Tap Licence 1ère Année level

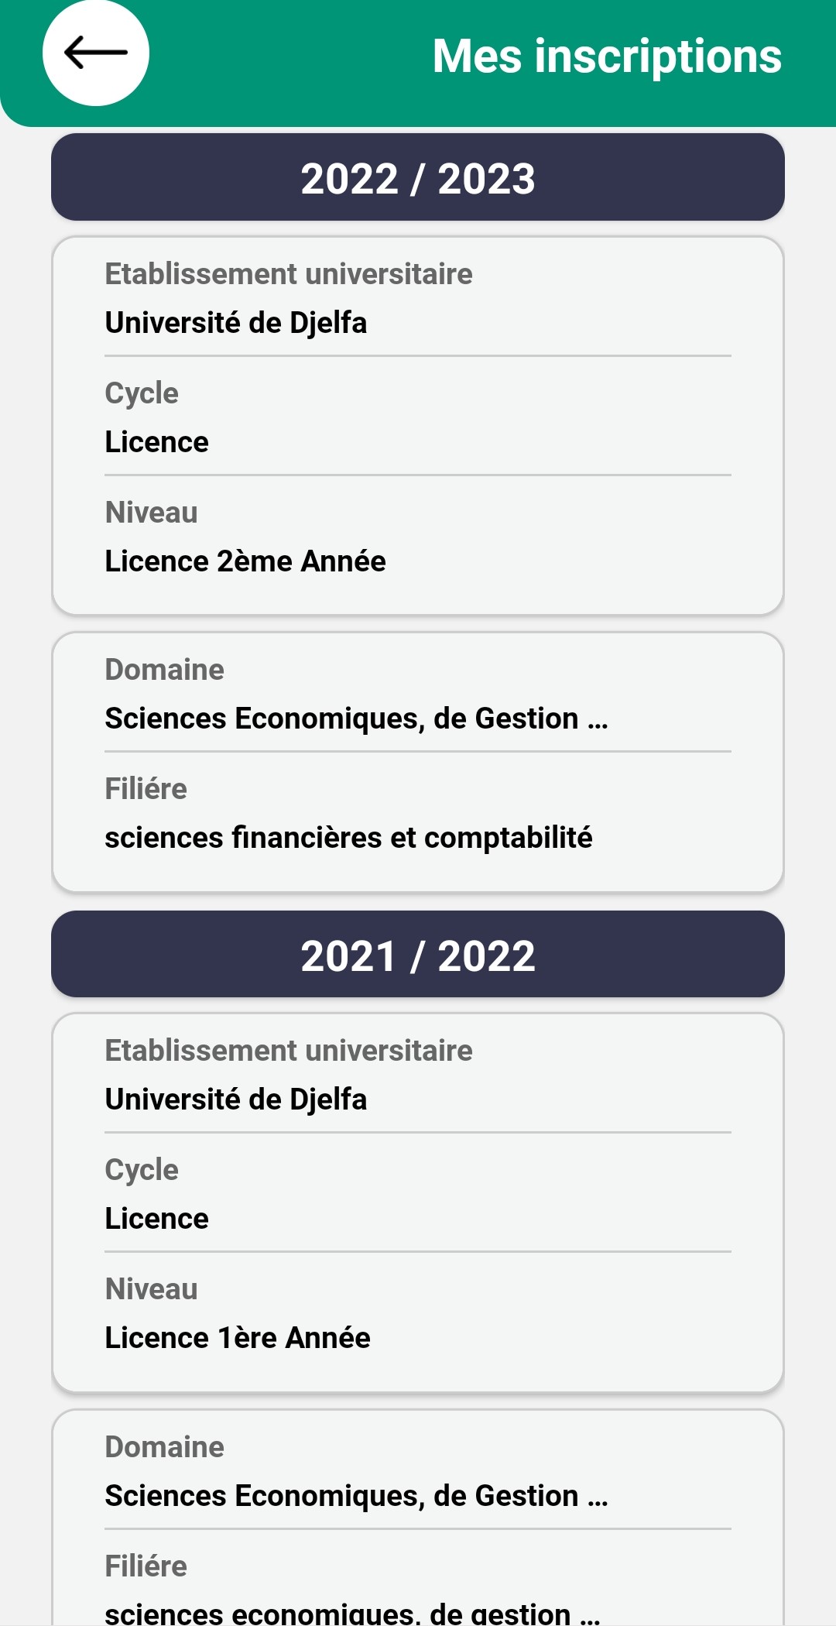coord(238,1338)
